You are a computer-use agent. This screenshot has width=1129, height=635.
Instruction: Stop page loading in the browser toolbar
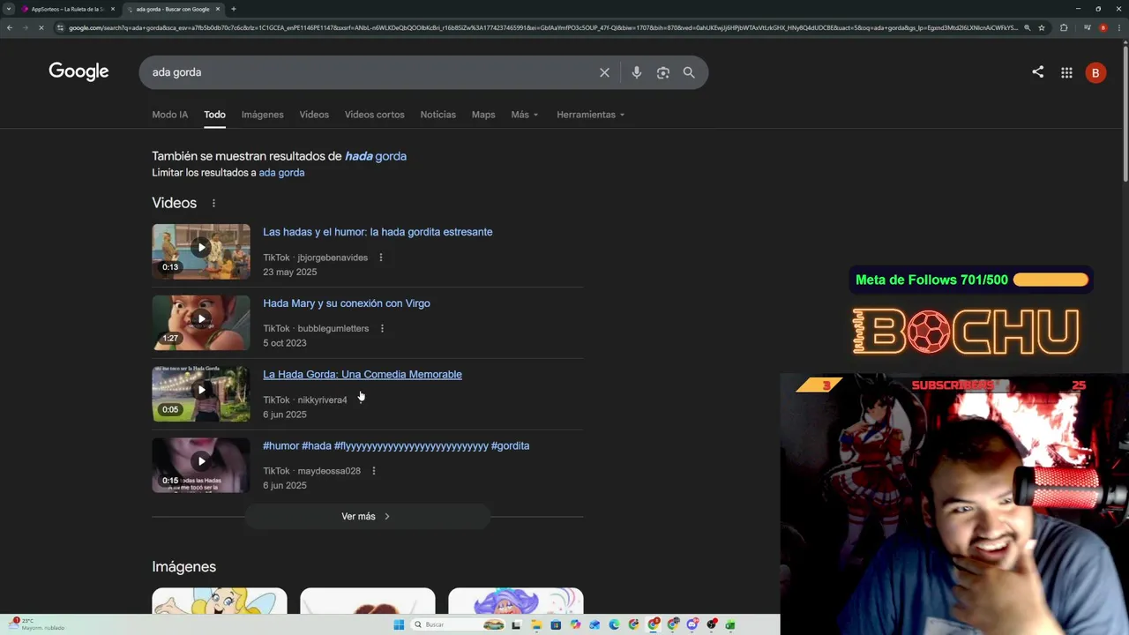click(41, 27)
